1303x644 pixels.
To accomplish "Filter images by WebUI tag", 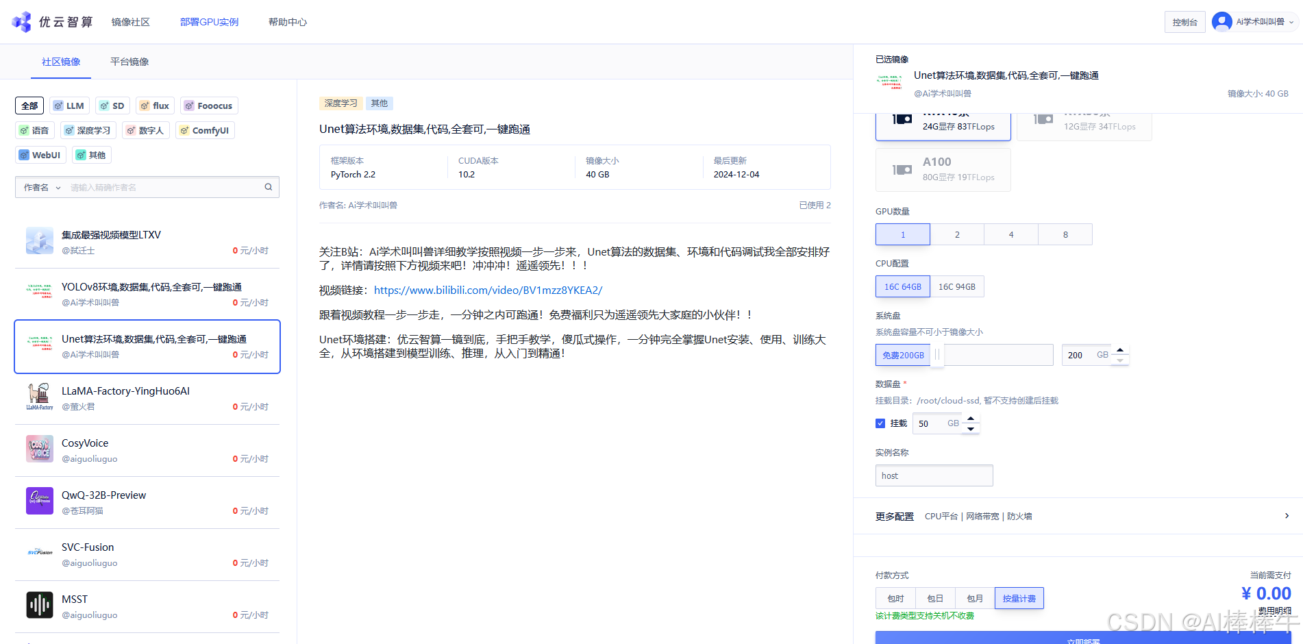I will [x=40, y=155].
